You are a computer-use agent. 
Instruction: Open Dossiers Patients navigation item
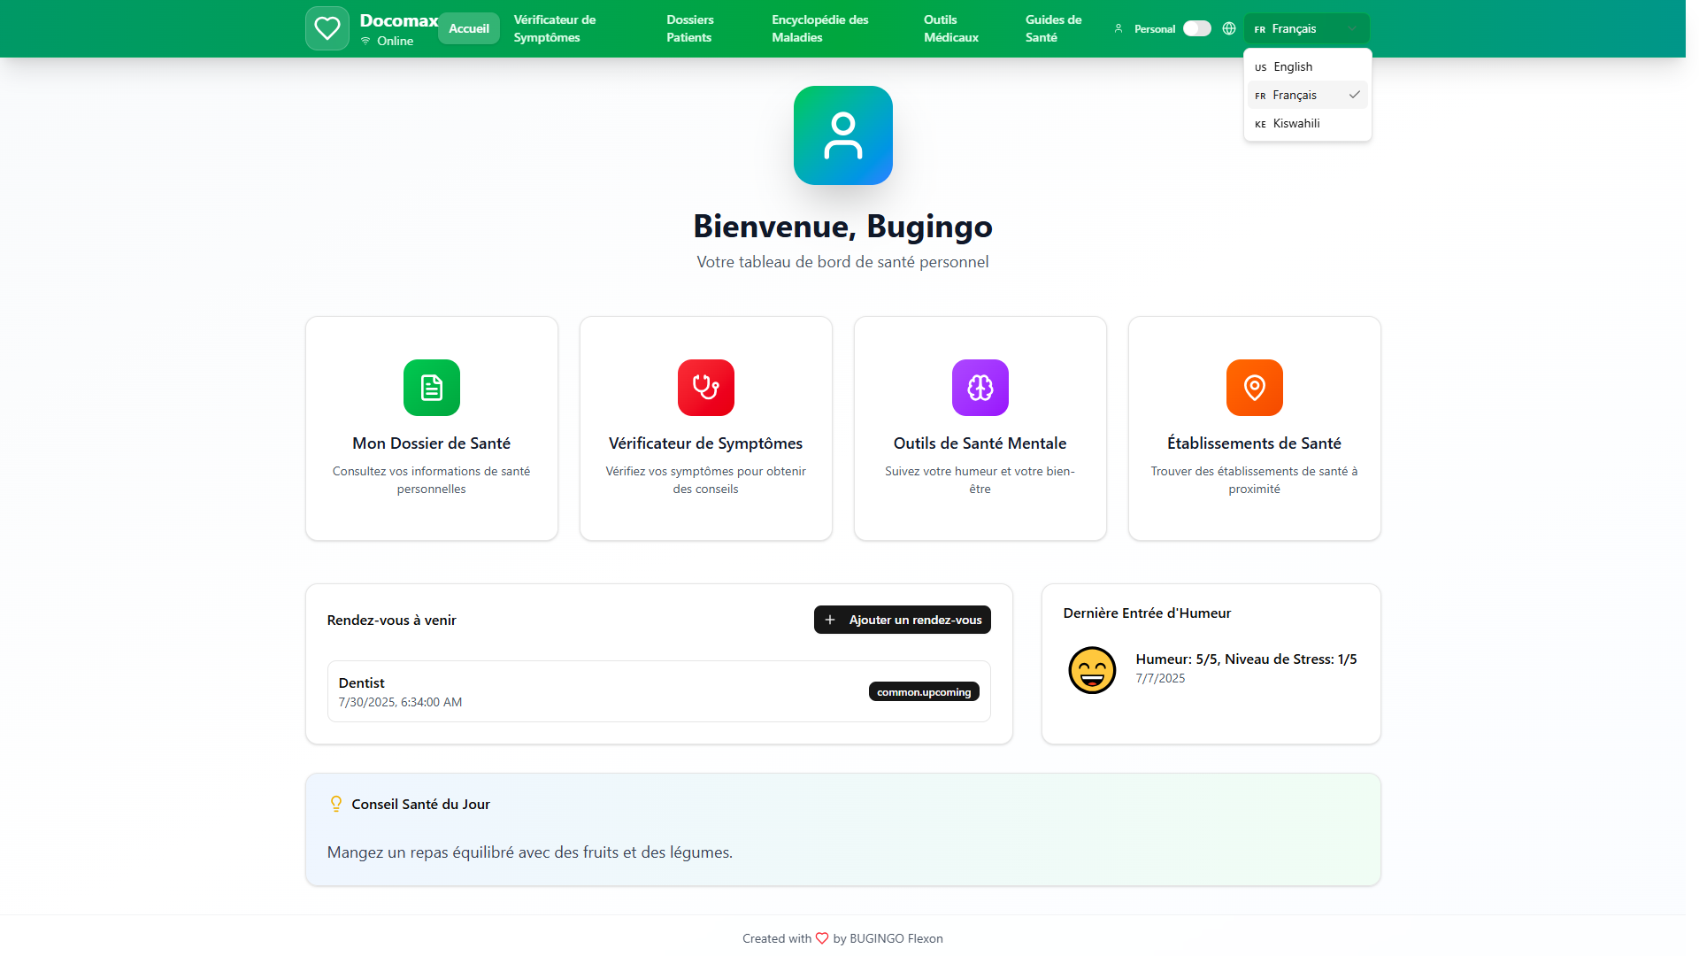(689, 28)
